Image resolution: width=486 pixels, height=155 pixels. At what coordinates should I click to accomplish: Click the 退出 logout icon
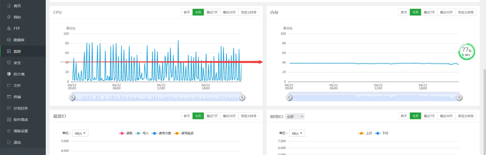9,142
